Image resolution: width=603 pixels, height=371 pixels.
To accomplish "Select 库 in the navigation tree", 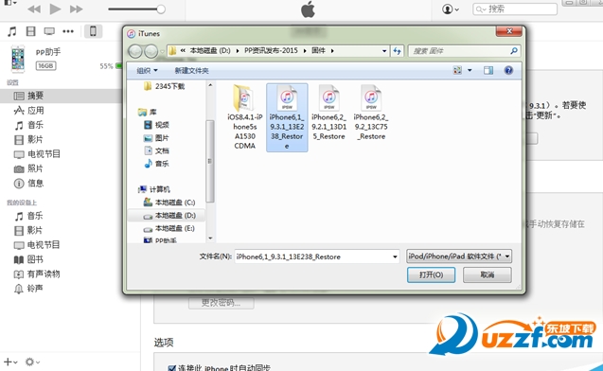I will [148, 112].
